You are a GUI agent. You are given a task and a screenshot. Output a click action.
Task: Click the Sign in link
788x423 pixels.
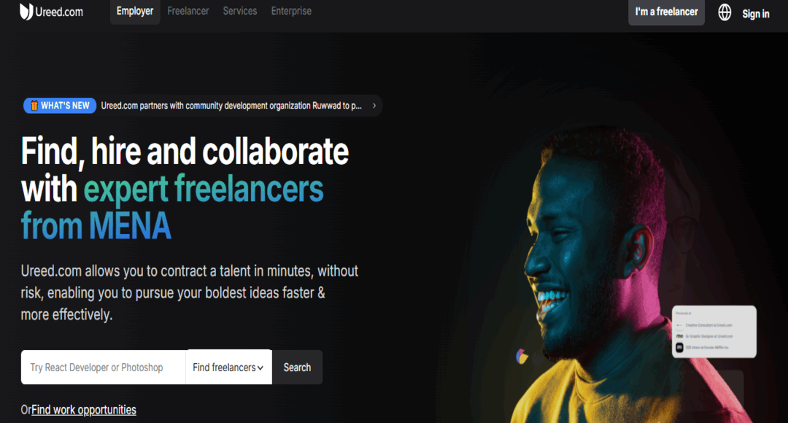[755, 14]
